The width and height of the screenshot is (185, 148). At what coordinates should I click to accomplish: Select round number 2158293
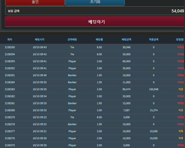click(10, 61)
